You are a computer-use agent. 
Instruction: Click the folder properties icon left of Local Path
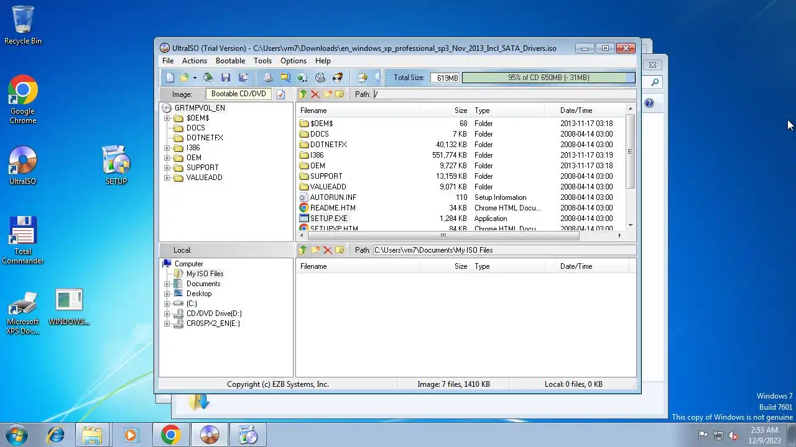(x=340, y=250)
